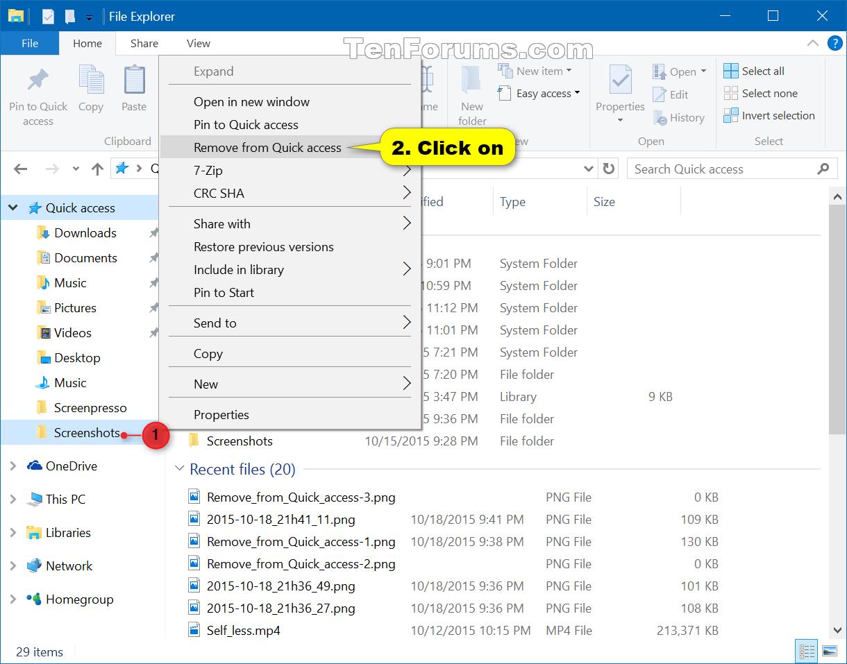Click Invert selection in the ribbon

coord(769,115)
